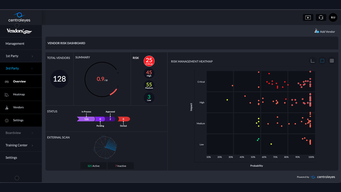Select the Overview binoculars icon
This screenshot has width=341, height=192.
click(x=7, y=81)
